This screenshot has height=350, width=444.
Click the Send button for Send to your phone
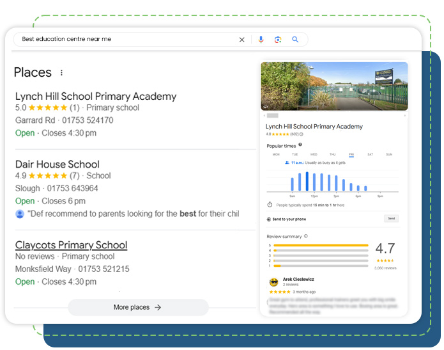pyautogui.click(x=392, y=218)
